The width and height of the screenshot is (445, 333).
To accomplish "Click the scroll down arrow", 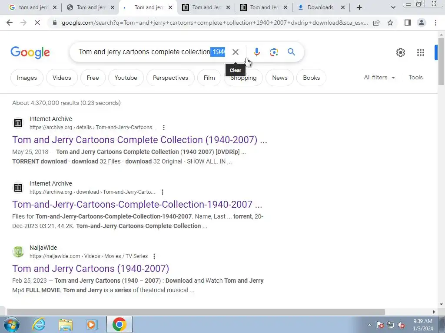I will click(441, 305).
